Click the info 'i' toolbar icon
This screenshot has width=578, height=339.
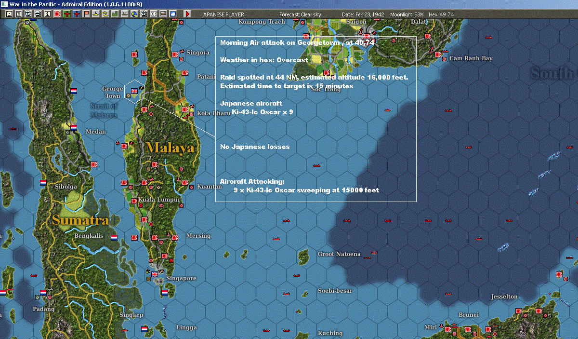tap(47, 14)
